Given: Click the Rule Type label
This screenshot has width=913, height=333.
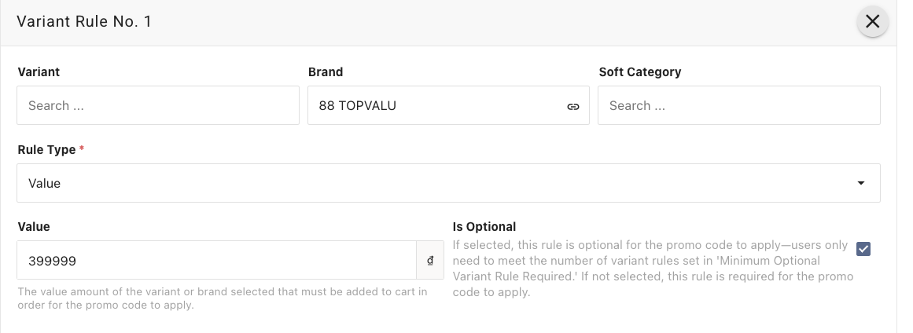Looking at the screenshot, I should click(x=46, y=149).
